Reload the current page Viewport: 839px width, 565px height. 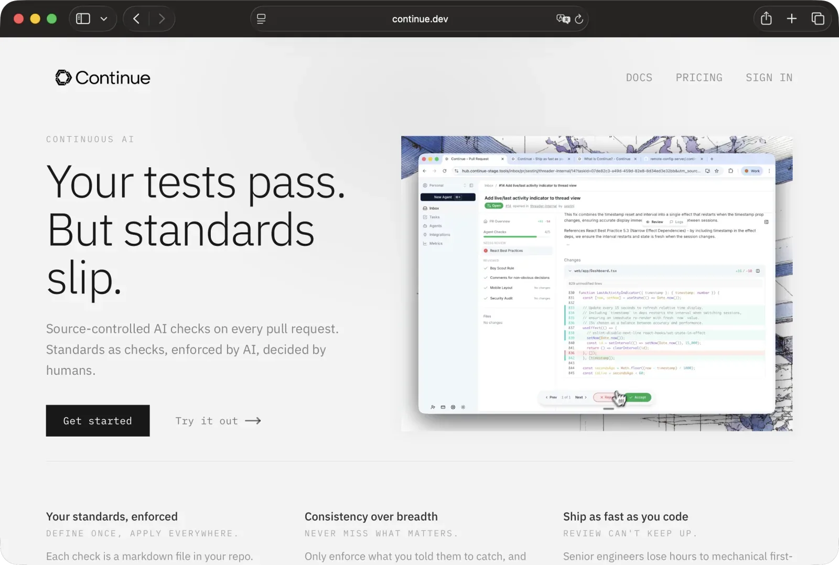pos(579,19)
